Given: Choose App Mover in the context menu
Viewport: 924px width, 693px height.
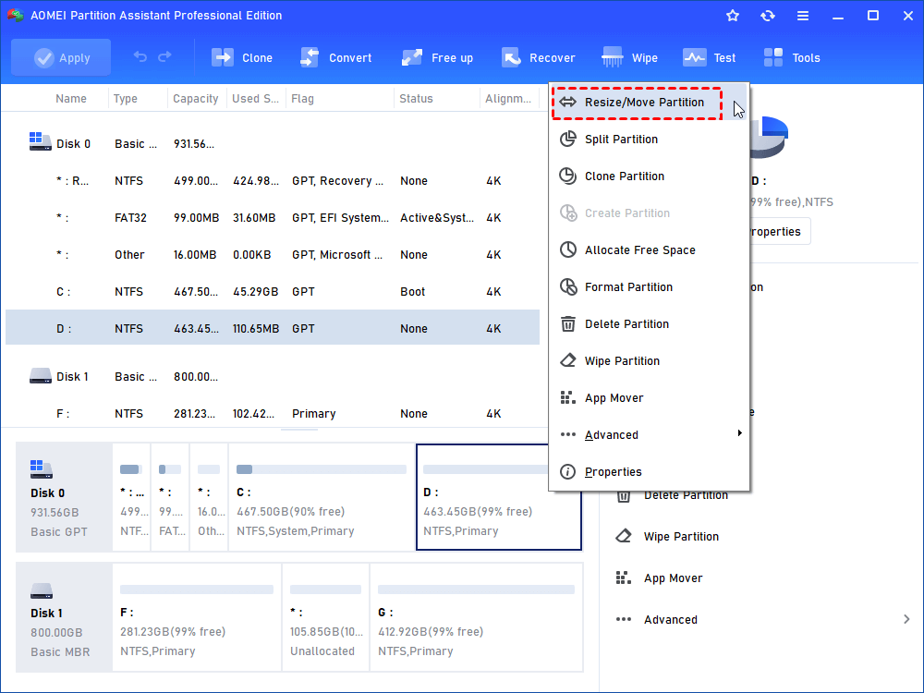Looking at the screenshot, I should (x=649, y=397).
